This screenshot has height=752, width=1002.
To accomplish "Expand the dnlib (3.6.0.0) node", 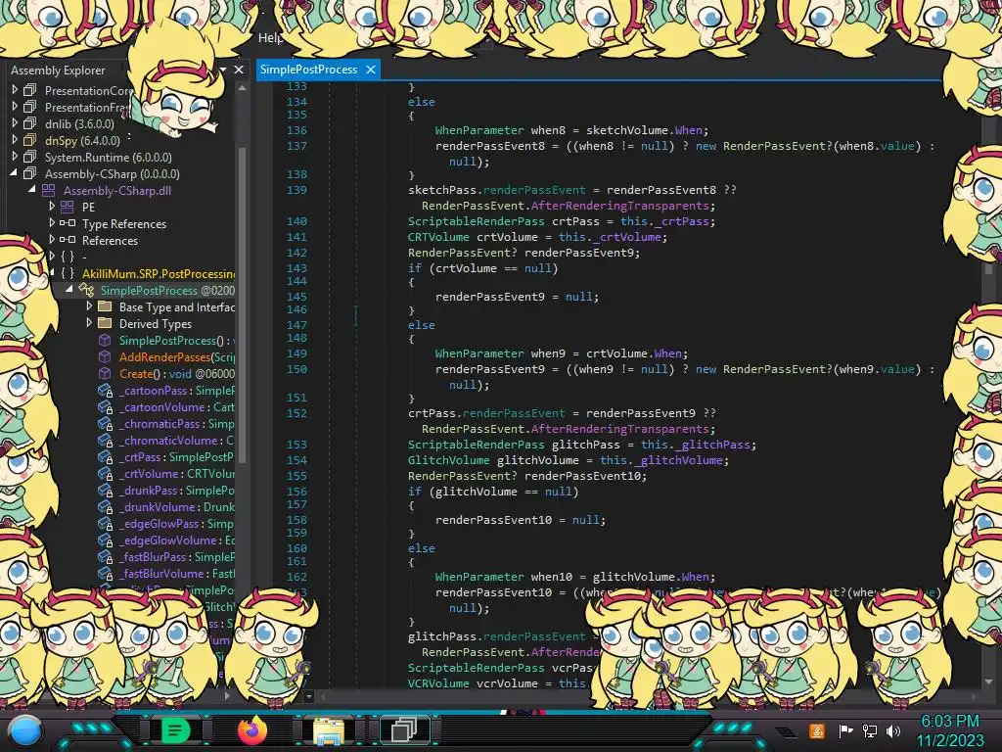I will point(15,123).
